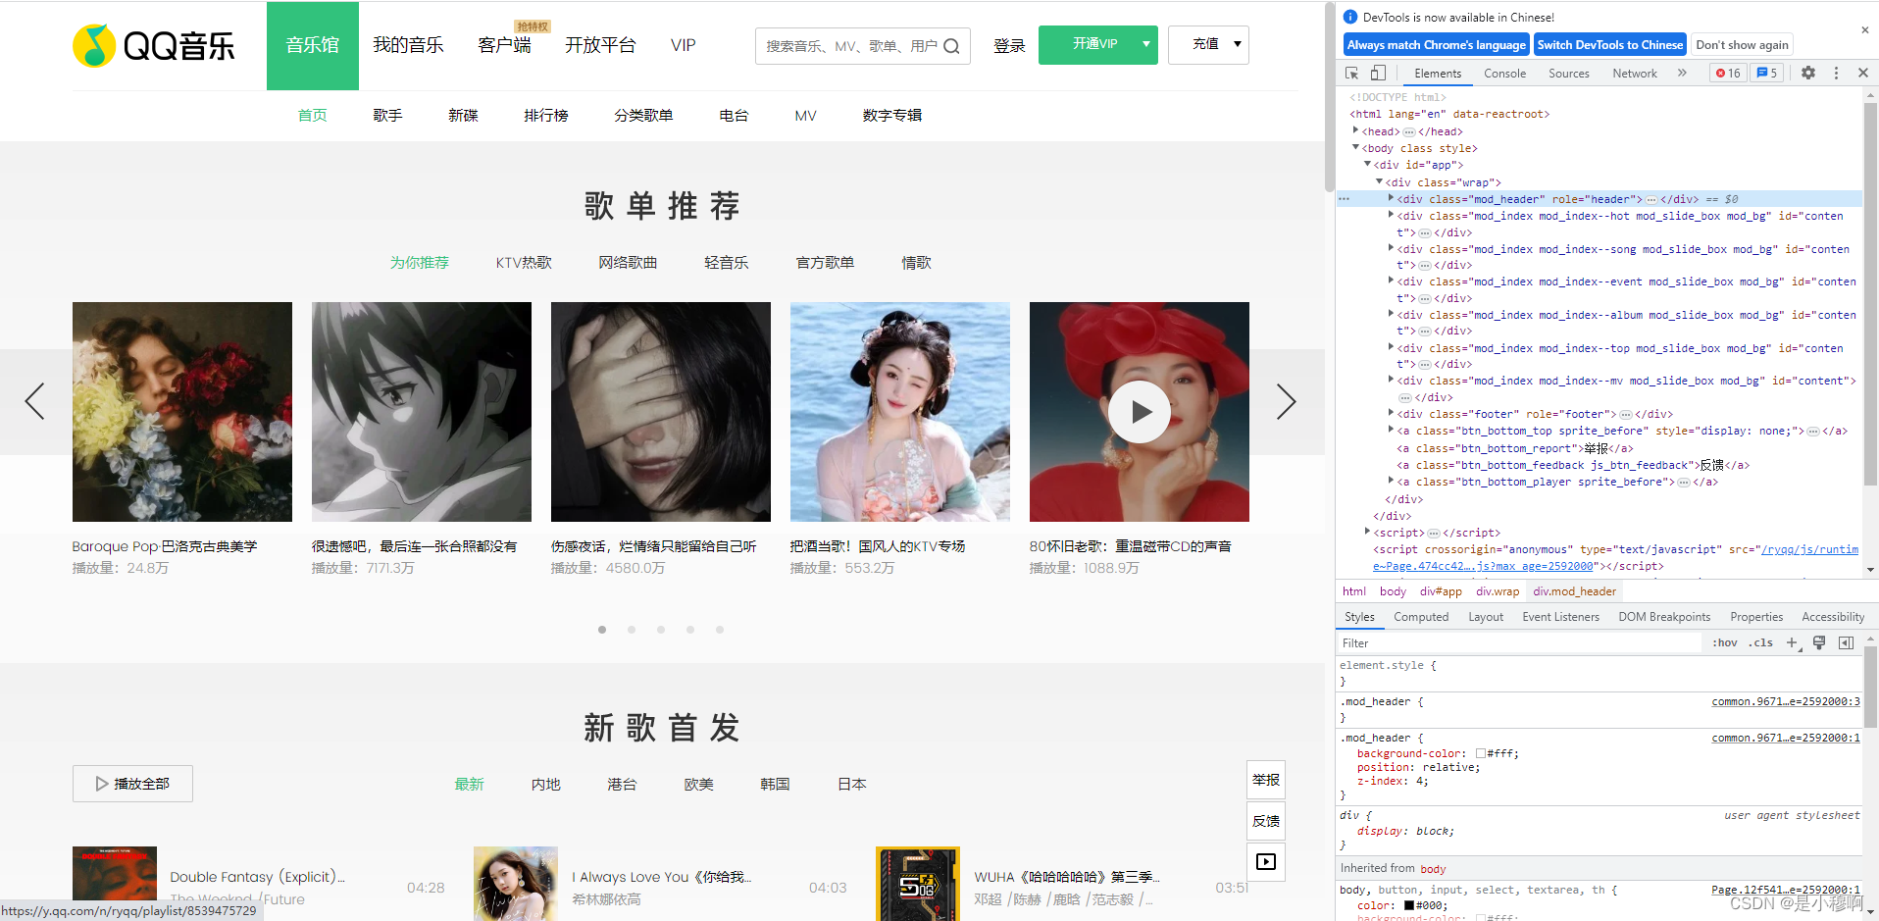Expand the btn_bottom_player anchor node
Viewport: 1879px width, 921px height.
[1391, 481]
